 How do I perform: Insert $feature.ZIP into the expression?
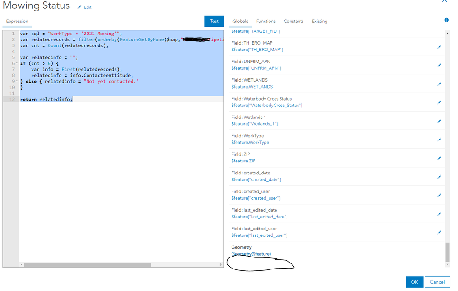(243, 161)
